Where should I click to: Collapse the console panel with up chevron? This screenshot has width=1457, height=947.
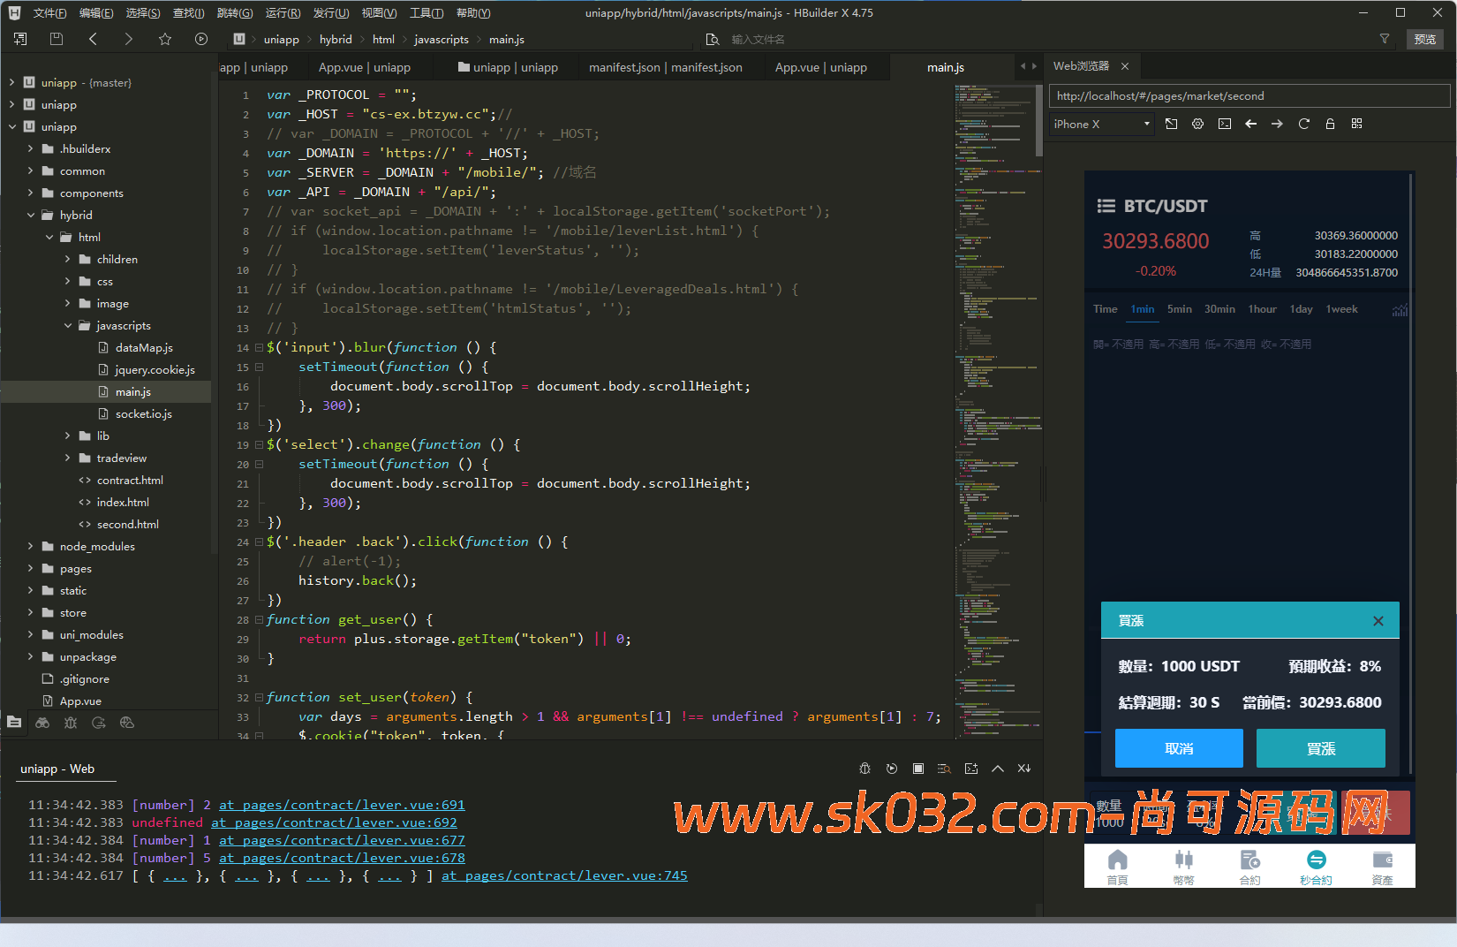tap(998, 769)
